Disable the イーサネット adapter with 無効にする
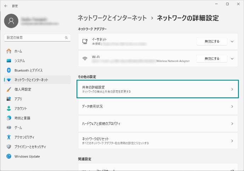 click(212, 42)
